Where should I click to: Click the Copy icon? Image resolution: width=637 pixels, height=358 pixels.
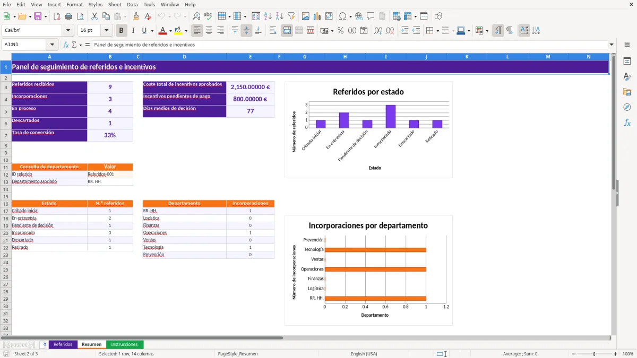106,16
